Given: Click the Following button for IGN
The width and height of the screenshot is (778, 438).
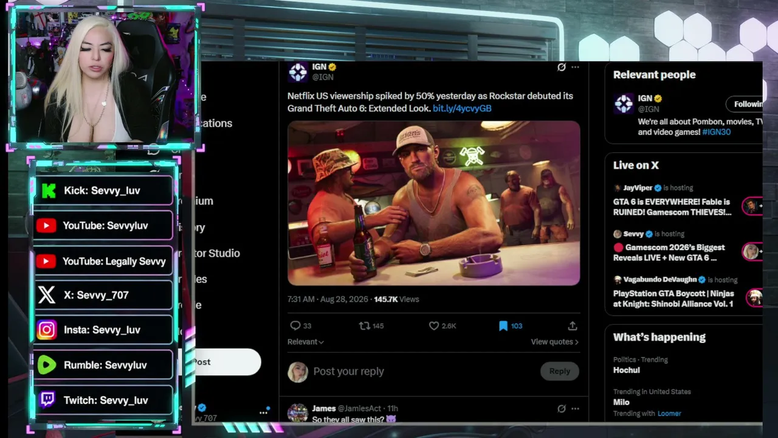Looking at the screenshot, I should [745, 104].
